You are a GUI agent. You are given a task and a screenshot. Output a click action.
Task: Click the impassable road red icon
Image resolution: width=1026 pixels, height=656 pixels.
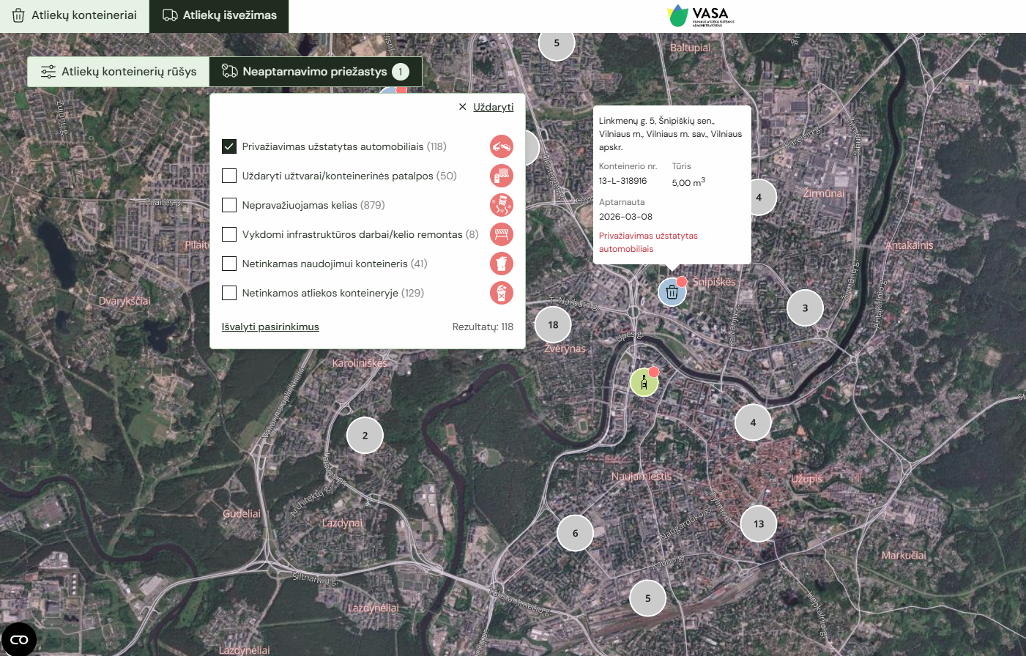click(501, 205)
